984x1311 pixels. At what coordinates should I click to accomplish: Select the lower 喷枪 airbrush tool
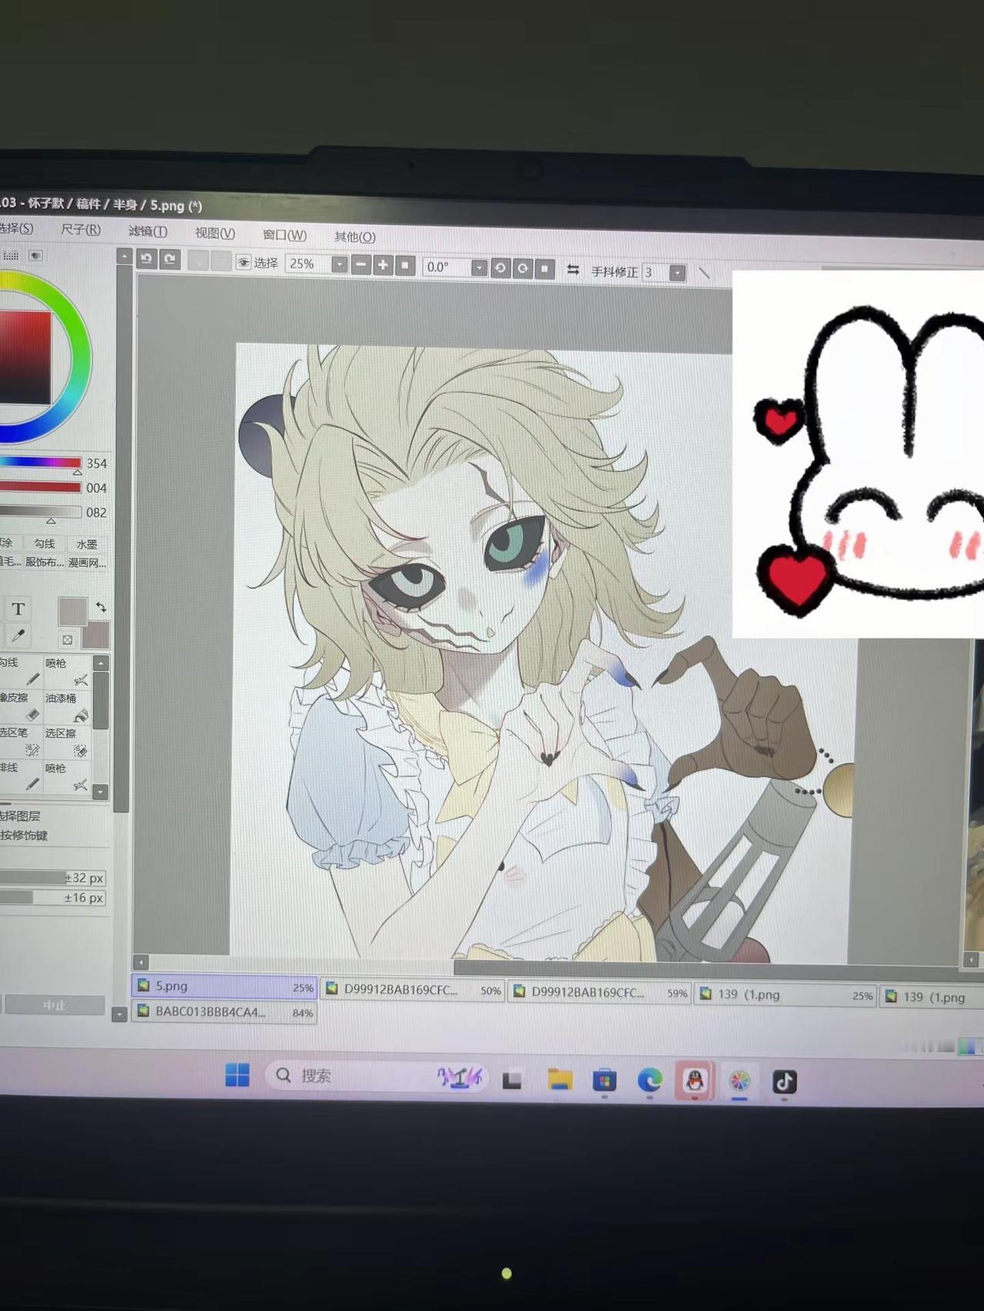[68, 777]
